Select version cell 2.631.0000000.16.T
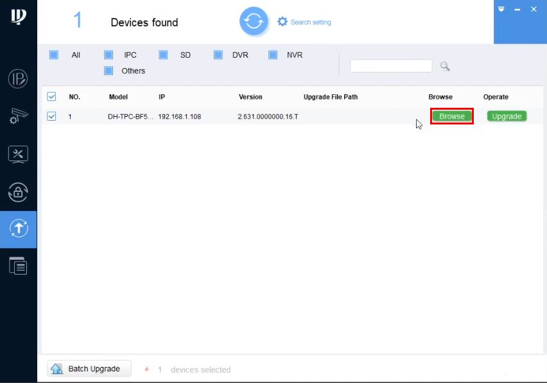Screen dimensions: 547x383 pos(268,116)
